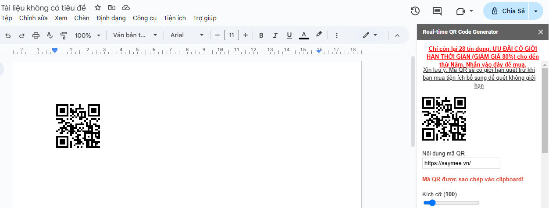Toggle italic formatting
The height and width of the screenshot is (208, 549).
[x=275, y=35]
